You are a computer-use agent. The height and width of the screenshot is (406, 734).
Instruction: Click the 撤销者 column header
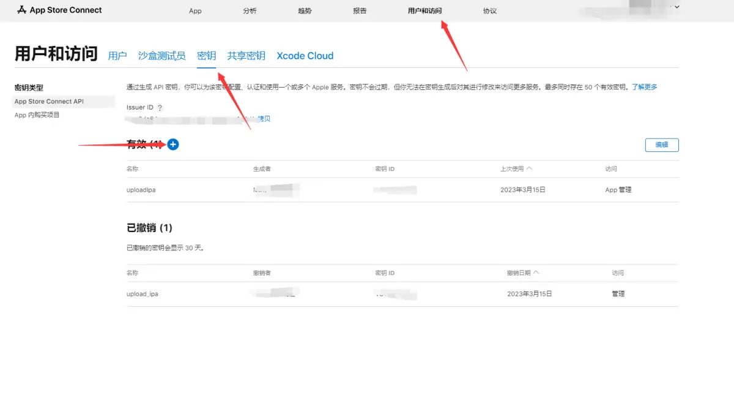click(x=263, y=273)
